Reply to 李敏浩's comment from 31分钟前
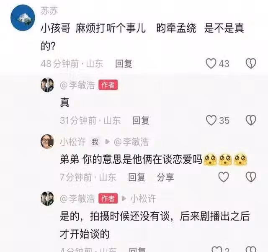Viewport: 268px width, 252px height. pos(141,121)
